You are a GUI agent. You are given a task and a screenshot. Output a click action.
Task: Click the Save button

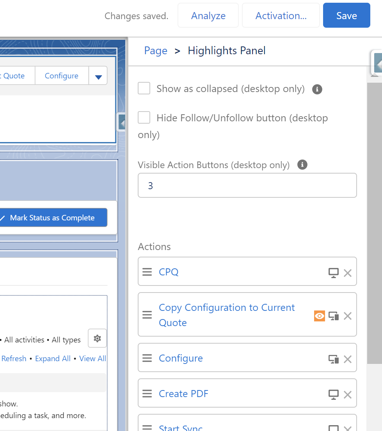point(346,15)
